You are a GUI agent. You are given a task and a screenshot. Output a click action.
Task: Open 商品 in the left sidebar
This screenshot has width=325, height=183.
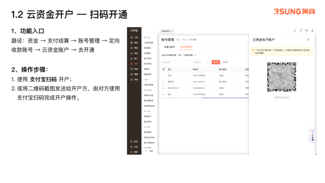point(134,43)
